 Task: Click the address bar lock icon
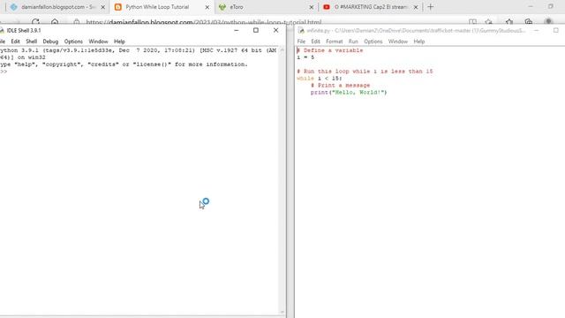coord(77,22)
